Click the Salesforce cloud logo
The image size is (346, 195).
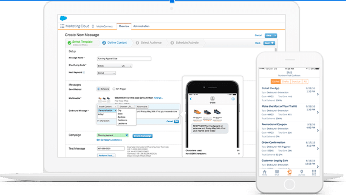pos(64,19)
